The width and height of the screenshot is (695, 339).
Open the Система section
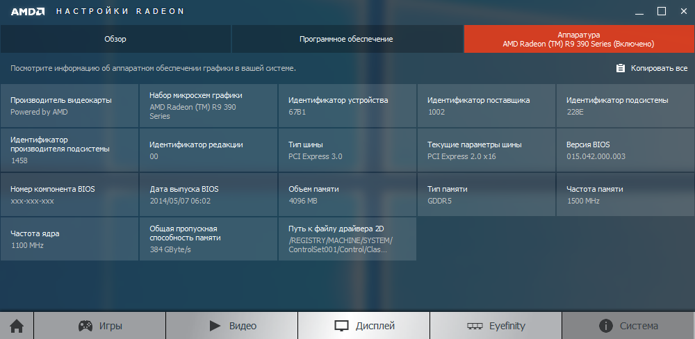click(628, 326)
